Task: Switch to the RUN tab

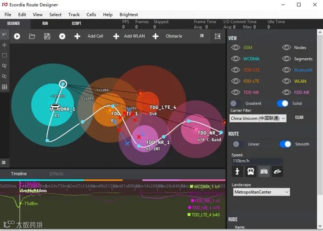Action: click(45, 24)
